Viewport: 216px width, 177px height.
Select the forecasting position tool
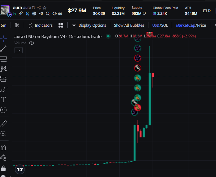click(3, 79)
